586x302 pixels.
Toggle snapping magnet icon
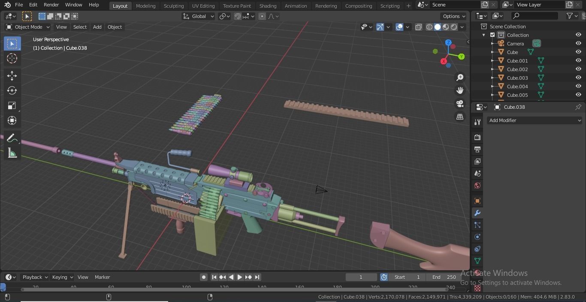coord(238,16)
